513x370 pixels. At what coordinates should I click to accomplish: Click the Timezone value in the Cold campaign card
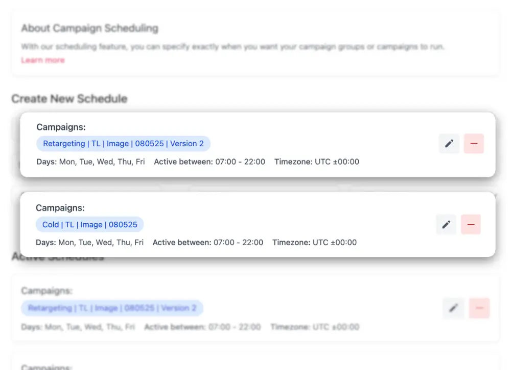[335, 243]
